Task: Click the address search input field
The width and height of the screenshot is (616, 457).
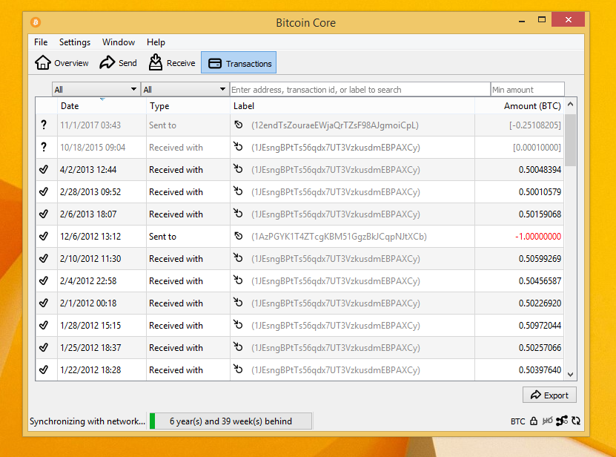Action: [360, 88]
